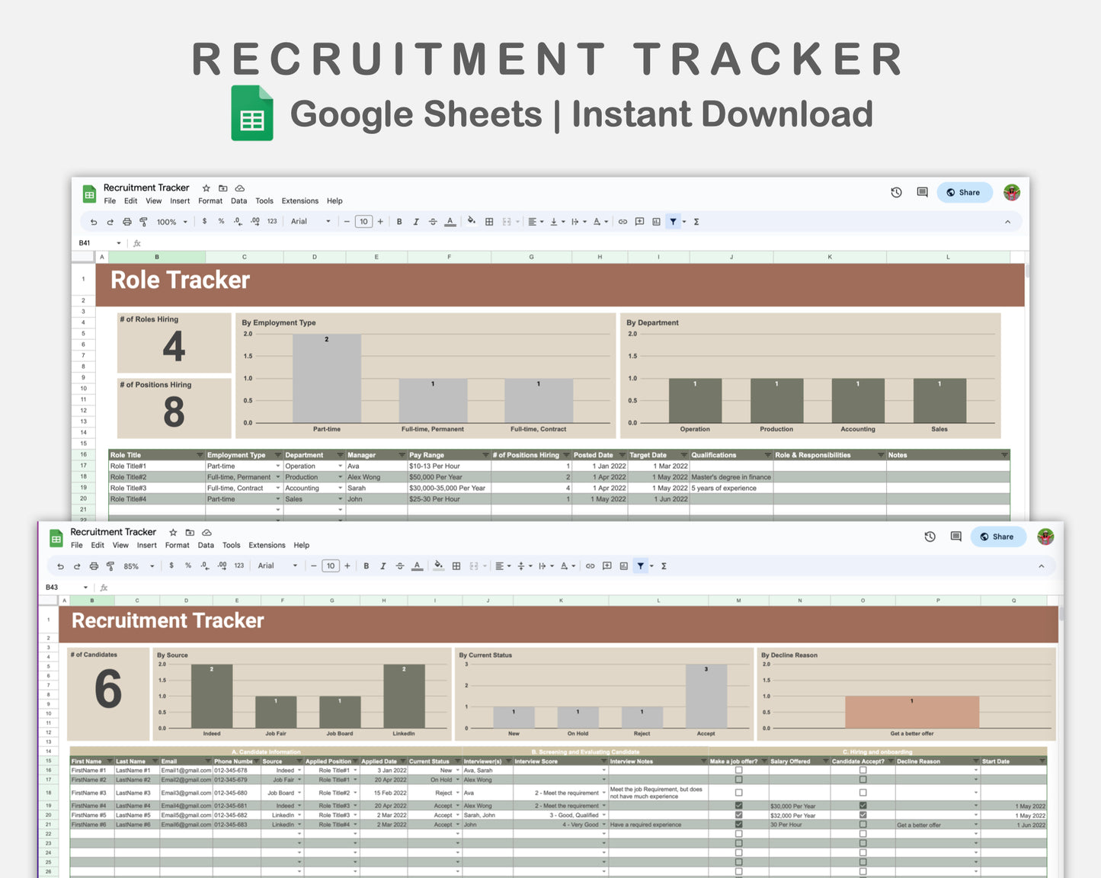Click the Fill color icon in the toolbar

tap(439, 566)
